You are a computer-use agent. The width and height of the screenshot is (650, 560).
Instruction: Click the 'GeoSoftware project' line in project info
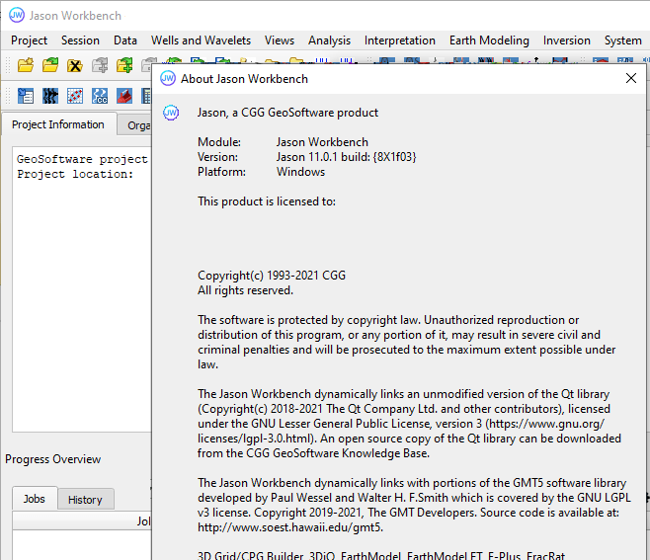(x=82, y=159)
